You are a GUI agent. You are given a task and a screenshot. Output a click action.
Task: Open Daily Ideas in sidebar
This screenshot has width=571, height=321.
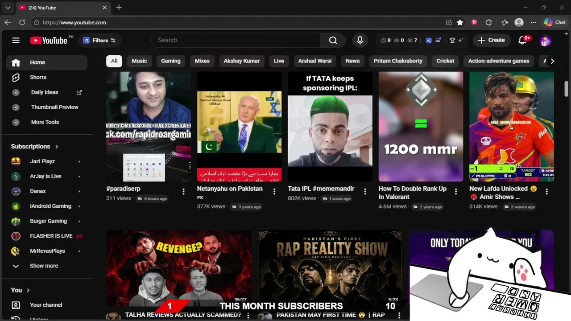click(x=46, y=92)
